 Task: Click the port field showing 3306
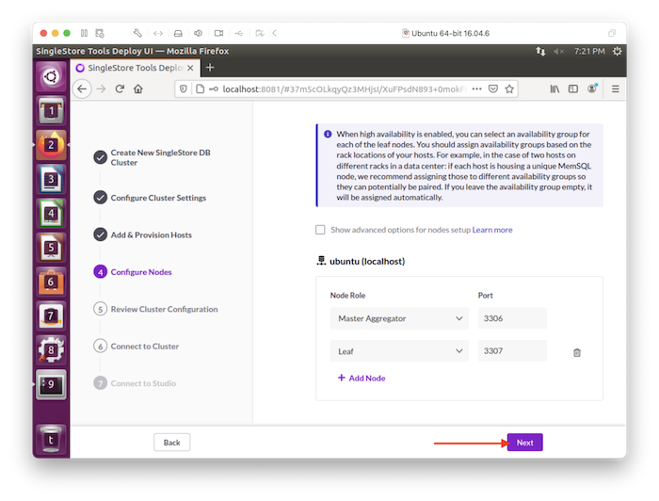point(512,318)
